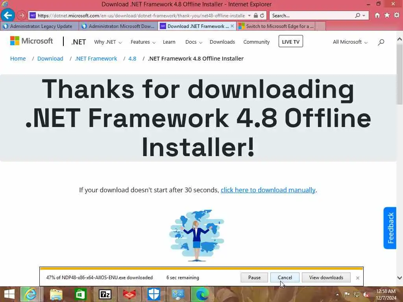Image resolution: width=403 pixels, height=302 pixels.
Task: Click the padlock security icon in address bar
Action: (x=256, y=15)
